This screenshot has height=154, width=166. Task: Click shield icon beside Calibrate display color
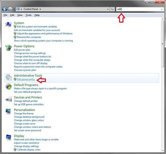15,150
